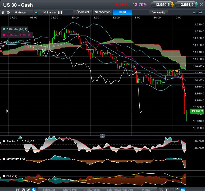
Task: Click the US 30 - Cash title
Action: pos(18,5)
